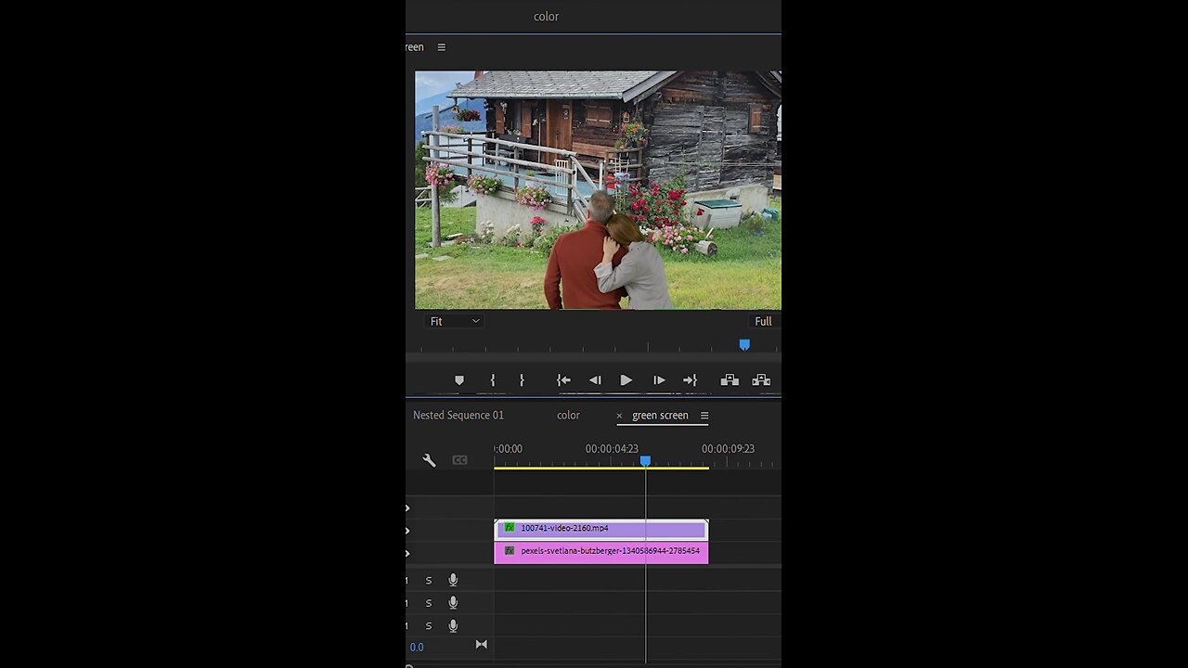Add a marker in the Program Monitor

click(x=458, y=380)
